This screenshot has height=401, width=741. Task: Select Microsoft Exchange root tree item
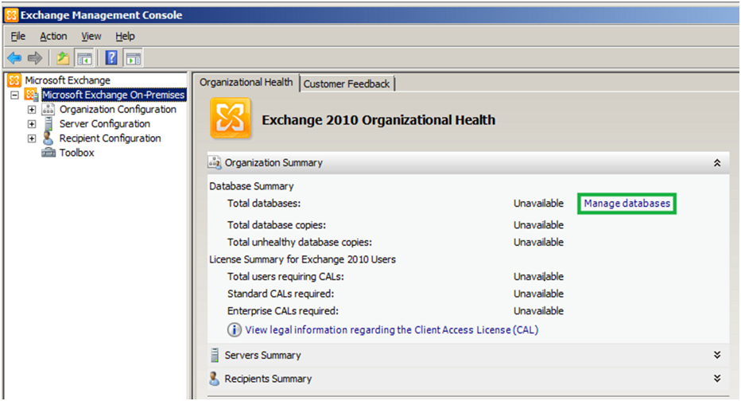point(68,80)
